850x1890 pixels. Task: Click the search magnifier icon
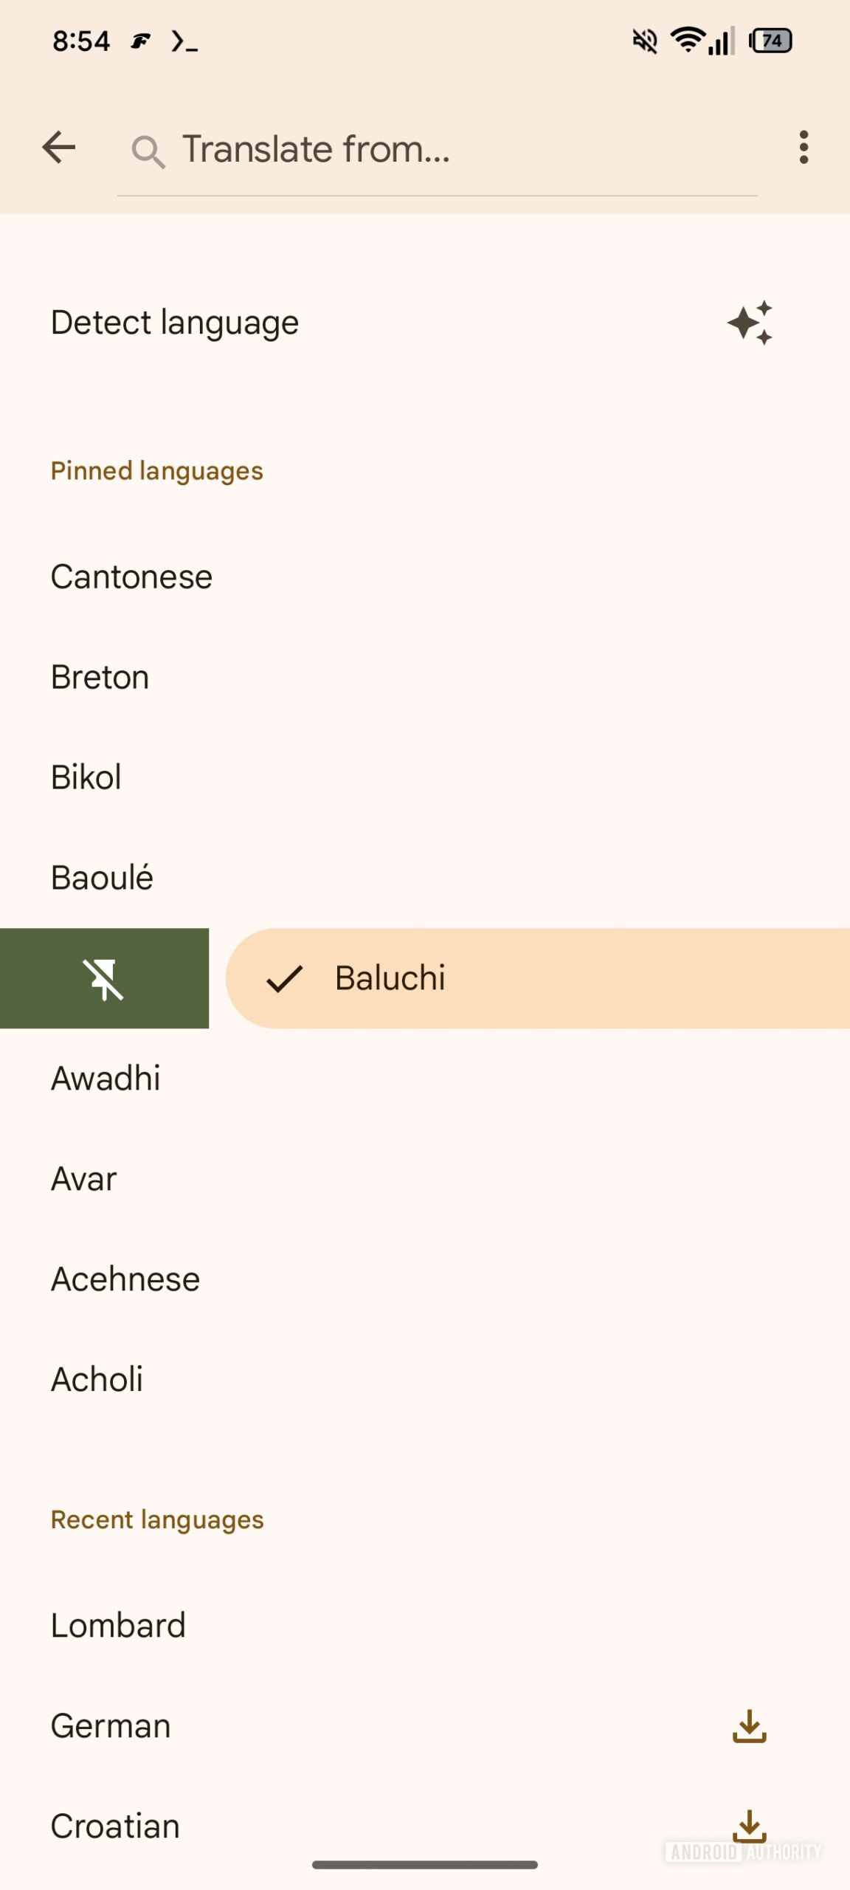[148, 151]
